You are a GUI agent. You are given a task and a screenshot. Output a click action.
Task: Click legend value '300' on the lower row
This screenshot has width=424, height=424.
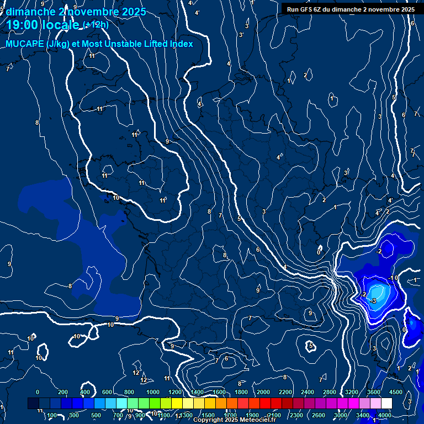click(x=74, y=415)
